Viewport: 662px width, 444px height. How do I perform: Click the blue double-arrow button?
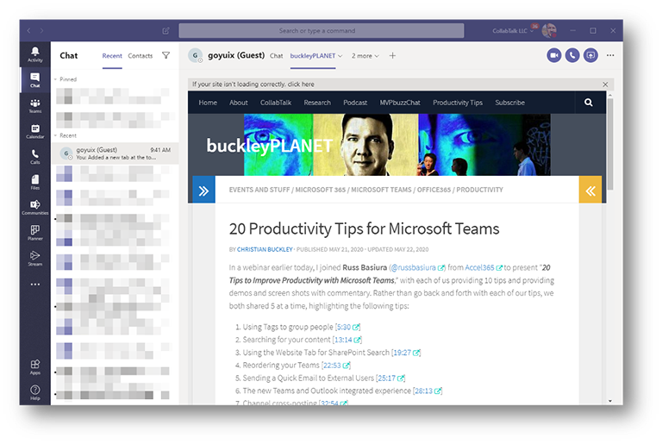pos(204,191)
